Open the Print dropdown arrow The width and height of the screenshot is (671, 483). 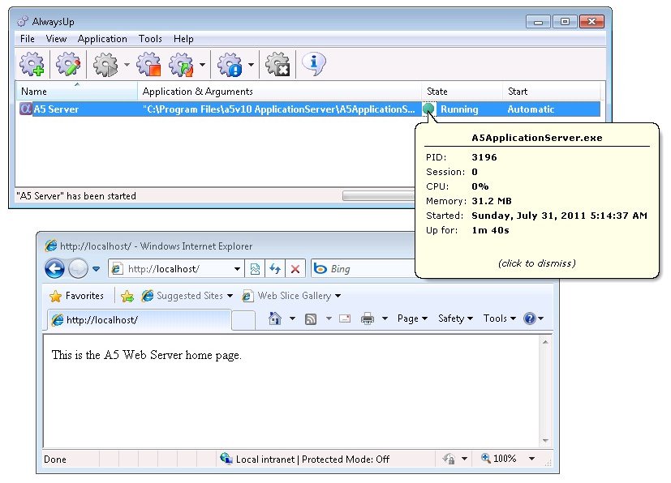click(385, 318)
